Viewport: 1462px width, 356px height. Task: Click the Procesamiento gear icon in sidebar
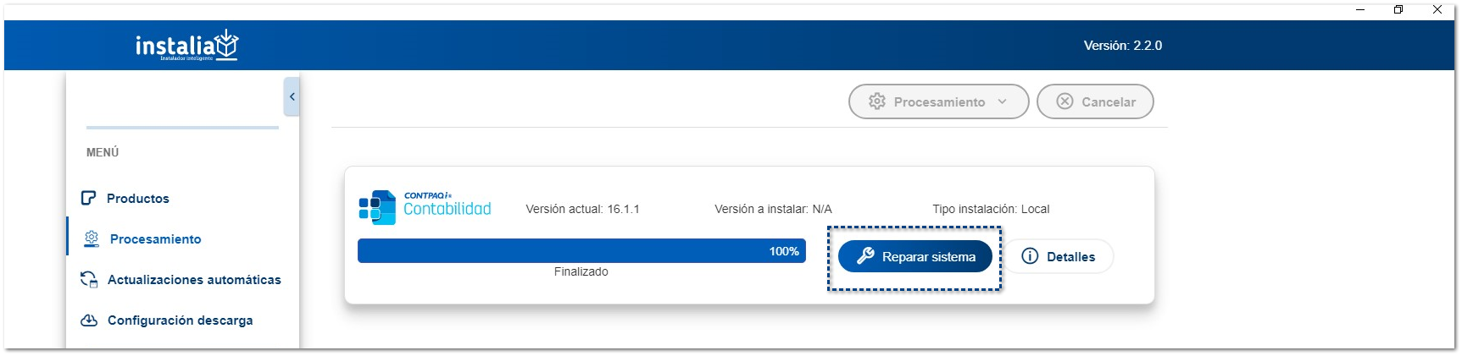[x=92, y=239]
